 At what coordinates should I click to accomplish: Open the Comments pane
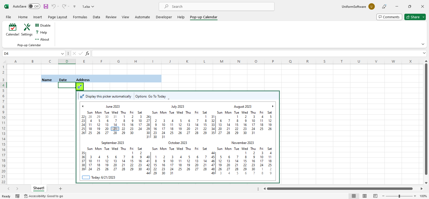[x=389, y=17]
